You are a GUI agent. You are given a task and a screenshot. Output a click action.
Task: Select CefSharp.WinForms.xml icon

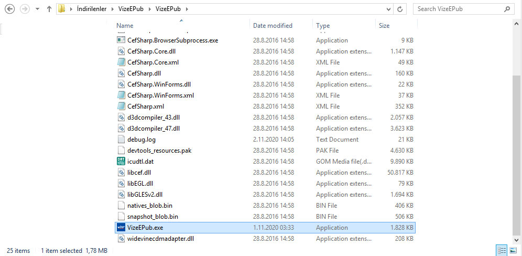pos(121,95)
